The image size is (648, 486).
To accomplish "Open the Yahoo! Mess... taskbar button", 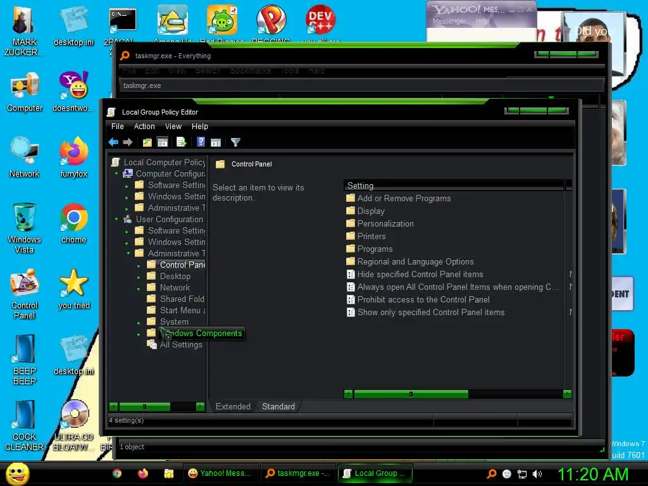I will tap(220, 473).
